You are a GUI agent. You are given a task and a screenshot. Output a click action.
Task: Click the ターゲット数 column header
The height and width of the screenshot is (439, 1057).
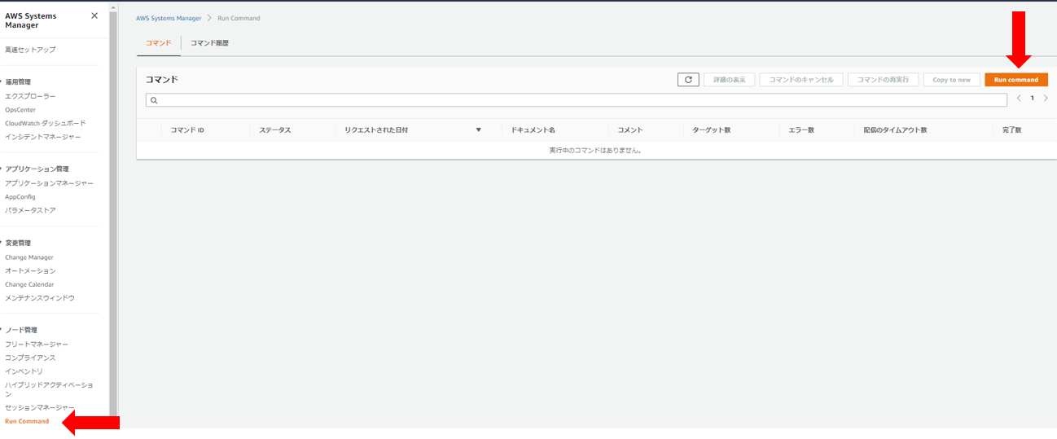click(x=712, y=130)
